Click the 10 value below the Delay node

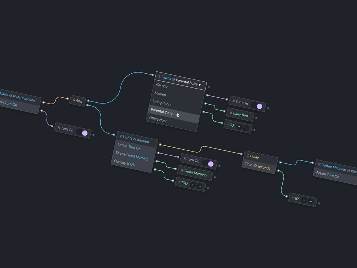point(296,199)
